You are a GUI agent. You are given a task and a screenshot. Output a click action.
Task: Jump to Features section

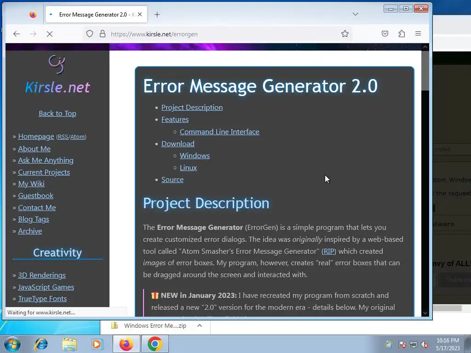[175, 120]
